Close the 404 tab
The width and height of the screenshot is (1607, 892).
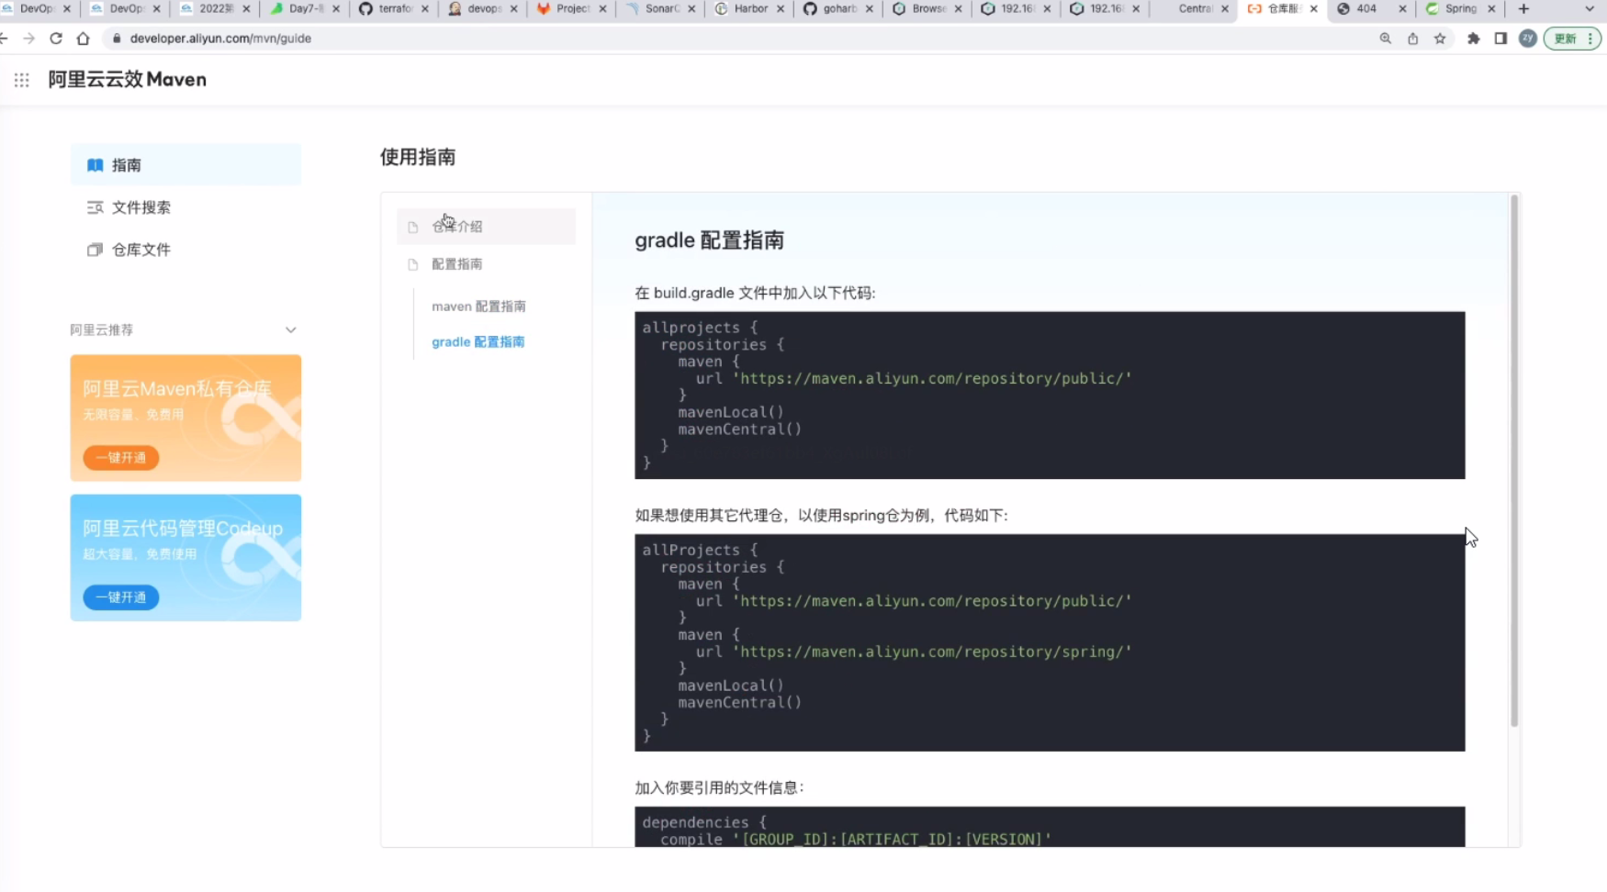(x=1402, y=8)
